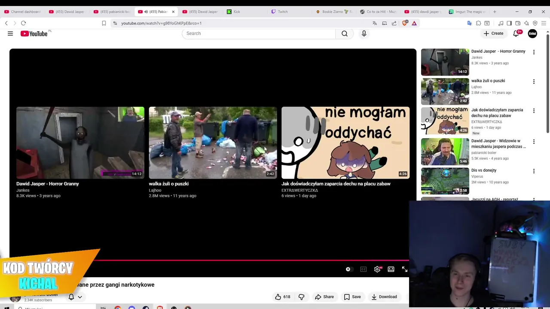This screenshot has height=309, width=550.
Task: Open three-dot menu for Widzowie w mieszkaniu jaspera
Action: pyautogui.click(x=534, y=142)
